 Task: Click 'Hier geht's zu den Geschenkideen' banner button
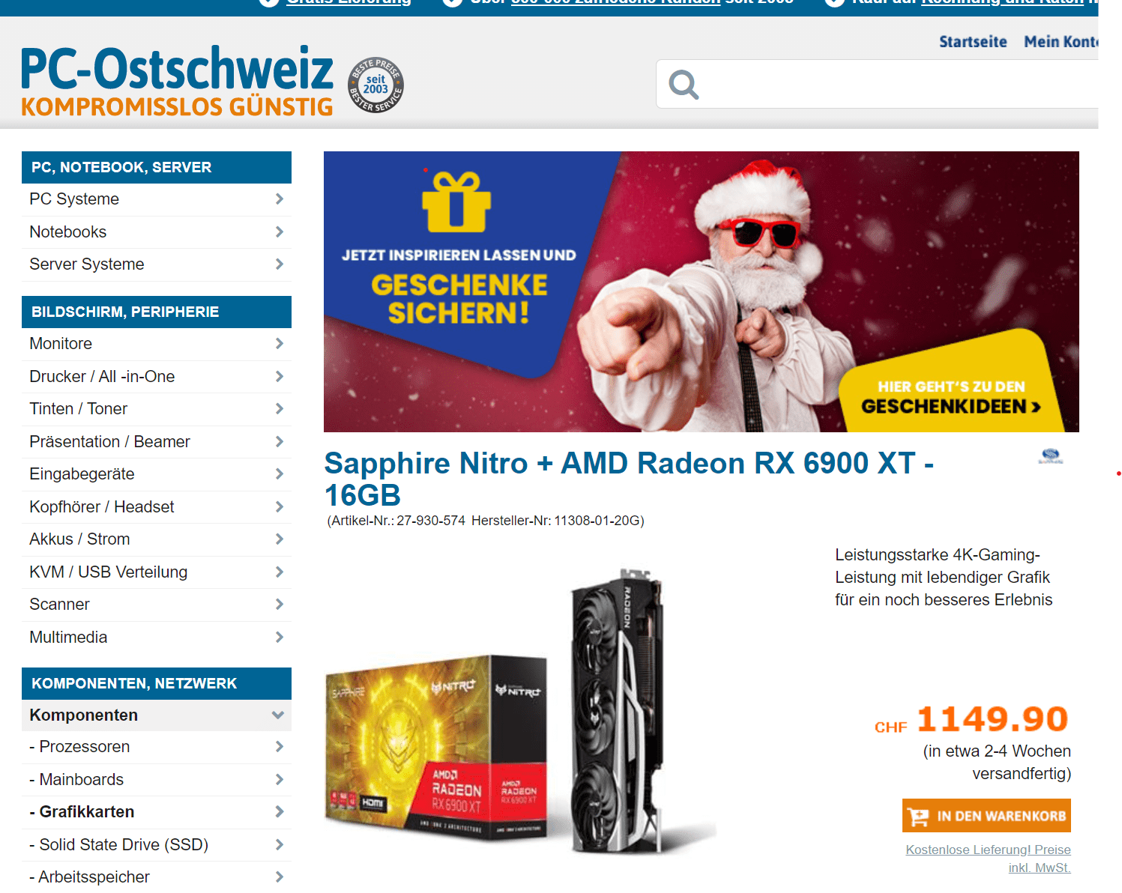coord(951,397)
